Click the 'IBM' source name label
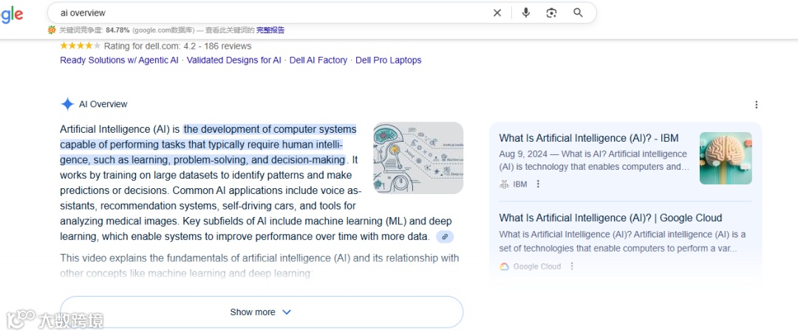798x335 pixels. 520,184
